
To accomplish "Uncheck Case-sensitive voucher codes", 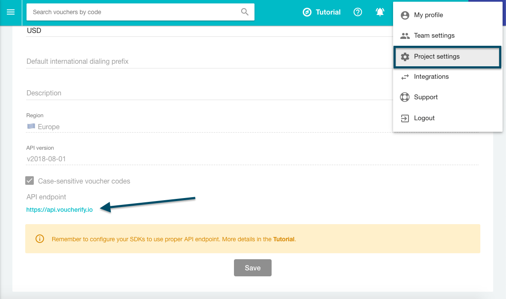I will (30, 181).
